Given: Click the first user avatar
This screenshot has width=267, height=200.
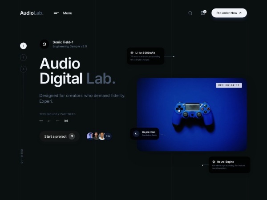Looking at the screenshot, I should click(90, 136).
